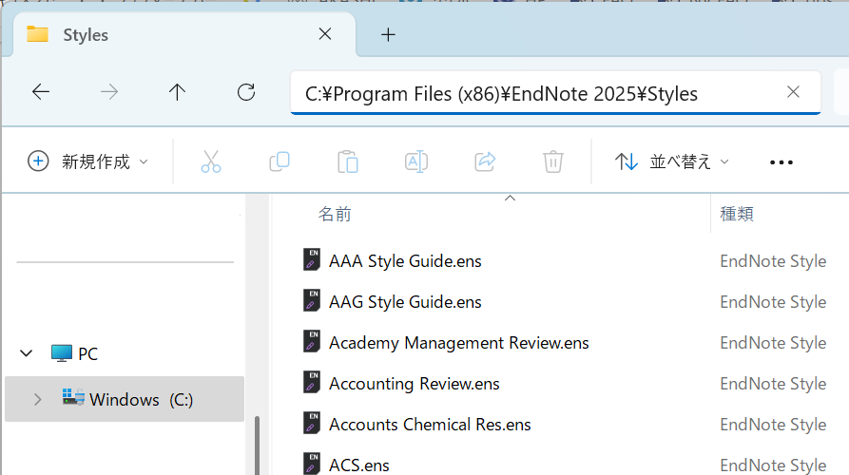The image size is (849, 475).
Task: Click the Share icon
Action: point(485,161)
